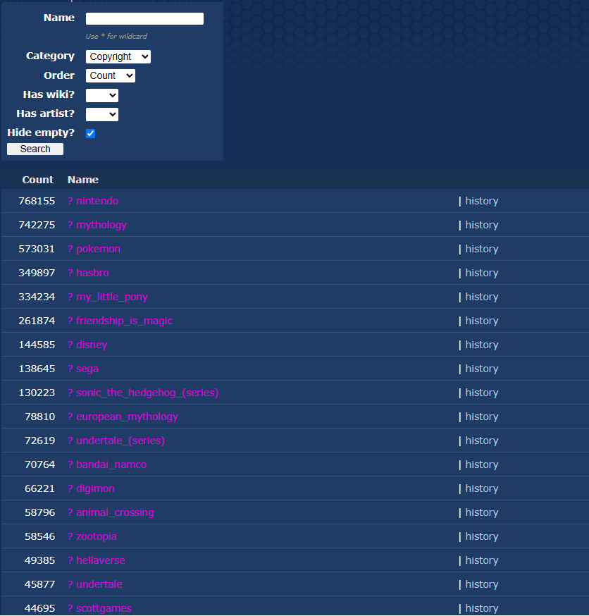589x616 pixels.
Task: Click the wiki question mark beside mythology
Action: click(x=70, y=225)
